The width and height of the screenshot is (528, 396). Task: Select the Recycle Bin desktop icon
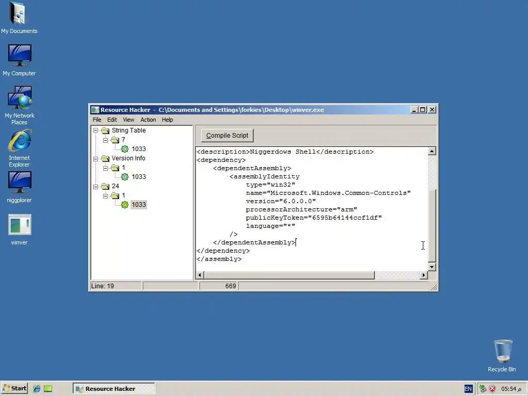[x=502, y=356]
